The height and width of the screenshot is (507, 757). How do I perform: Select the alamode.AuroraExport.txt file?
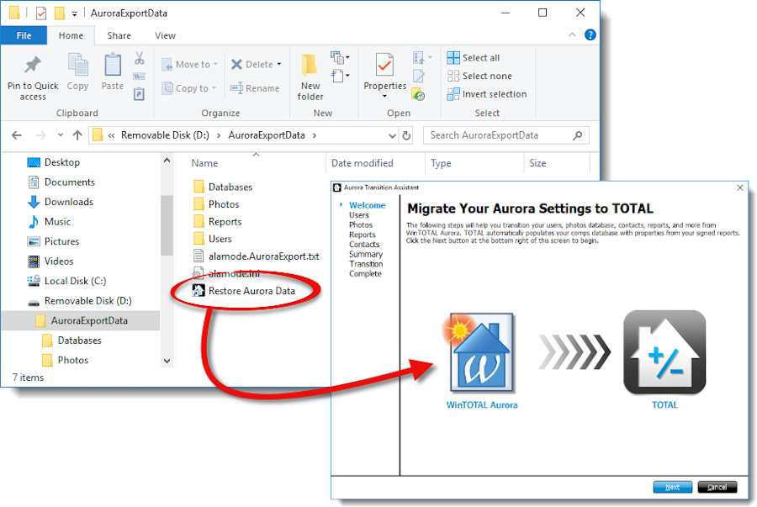click(x=263, y=256)
